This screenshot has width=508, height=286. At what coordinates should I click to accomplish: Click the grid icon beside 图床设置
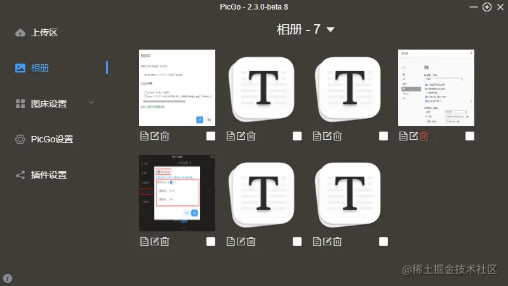click(20, 104)
